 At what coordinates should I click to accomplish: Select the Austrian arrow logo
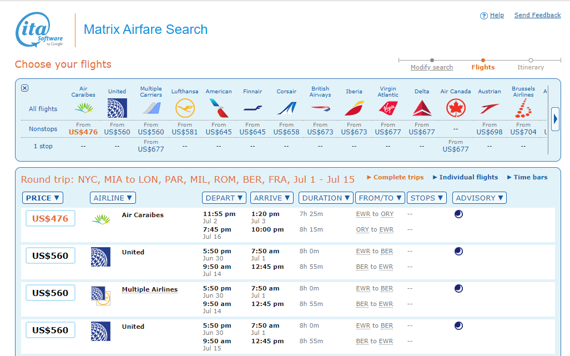[x=490, y=108]
